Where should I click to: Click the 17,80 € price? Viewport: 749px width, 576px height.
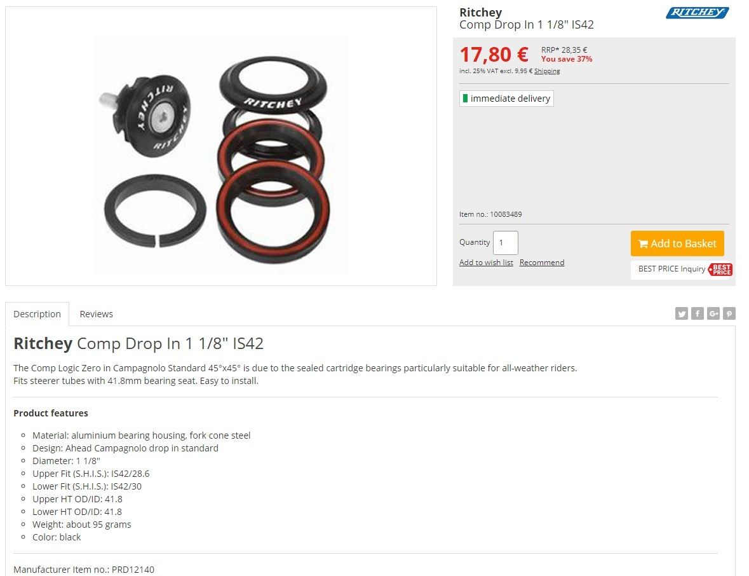pyautogui.click(x=494, y=55)
